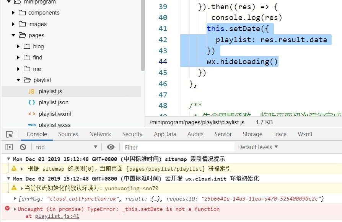Select the components folder icon
This screenshot has height=222, width=342.
click(x=22, y=12)
